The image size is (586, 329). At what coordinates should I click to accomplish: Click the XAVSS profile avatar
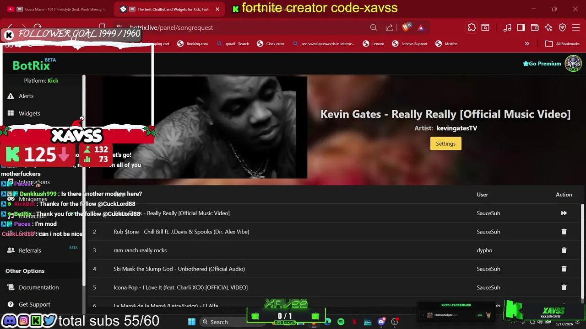point(573,64)
